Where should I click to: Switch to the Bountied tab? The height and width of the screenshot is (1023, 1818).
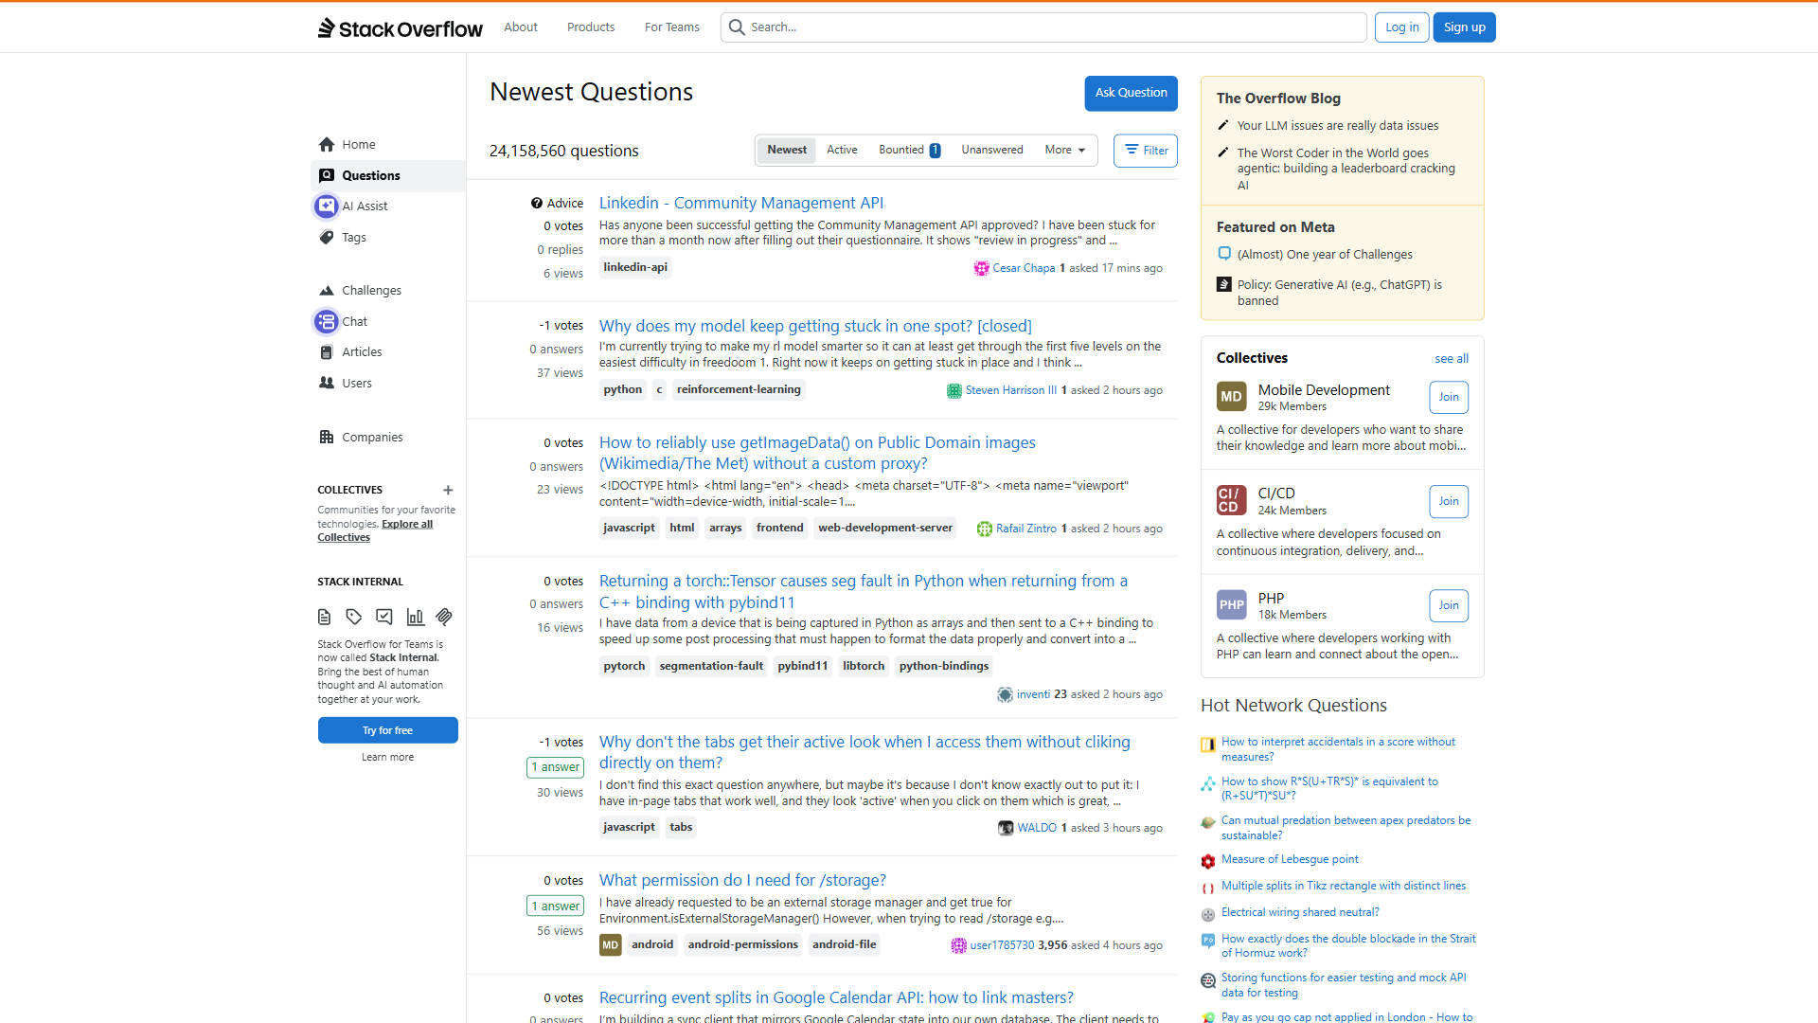[x=909, y=150]
